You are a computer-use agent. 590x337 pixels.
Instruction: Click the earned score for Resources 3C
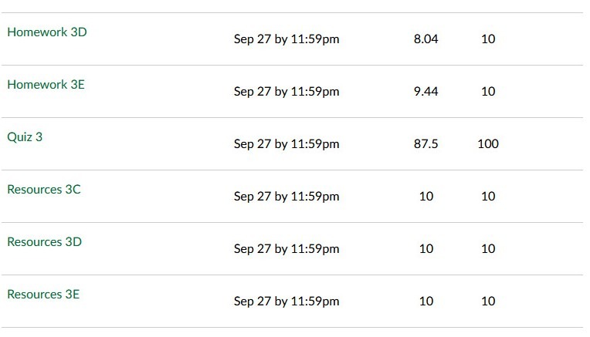click(426, 197)
